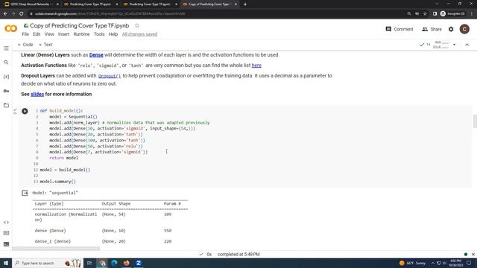This screenshot has width=477, height=268.
Task: Click the Share button
Action: click(432, 29)
